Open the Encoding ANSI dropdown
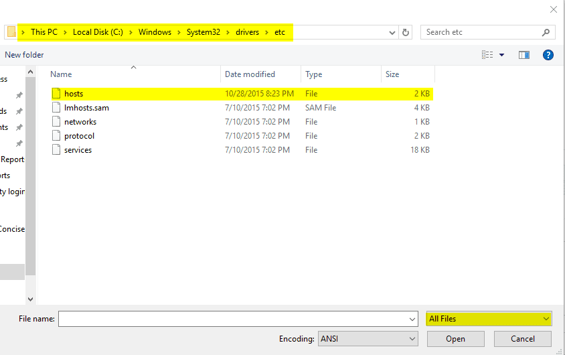Screen dimensions: 565x355 tap(368, 339)
